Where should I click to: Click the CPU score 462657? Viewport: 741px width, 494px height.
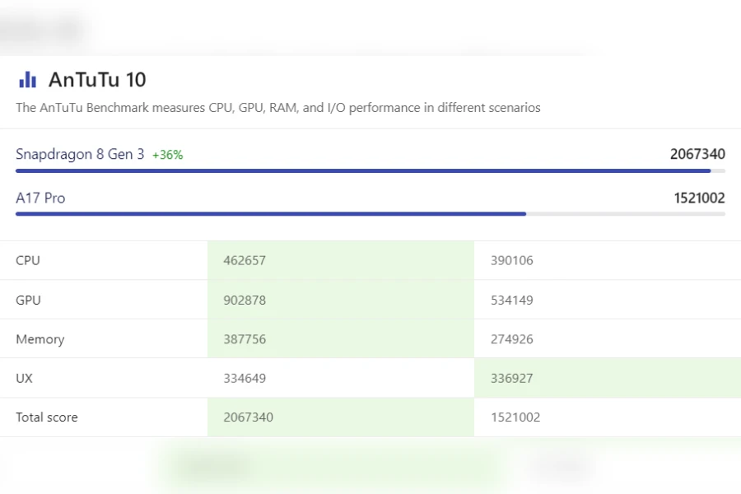245,260
